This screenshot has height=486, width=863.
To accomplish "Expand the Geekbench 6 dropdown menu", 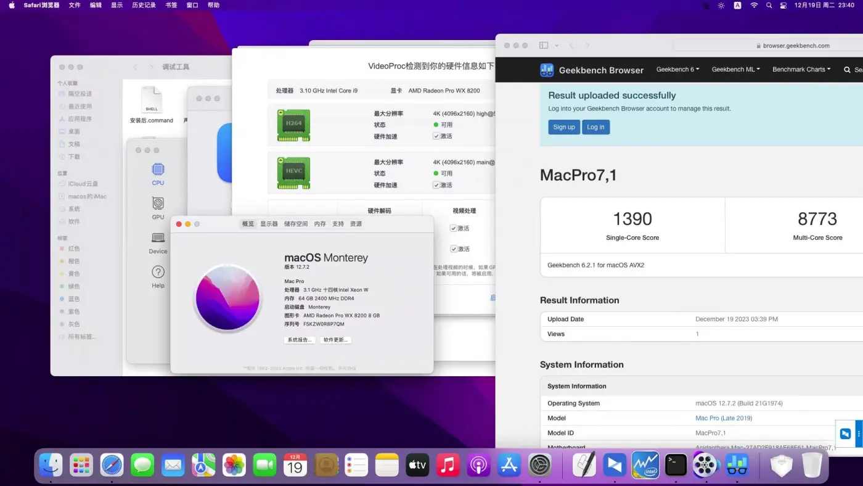I will pos(677,70).
